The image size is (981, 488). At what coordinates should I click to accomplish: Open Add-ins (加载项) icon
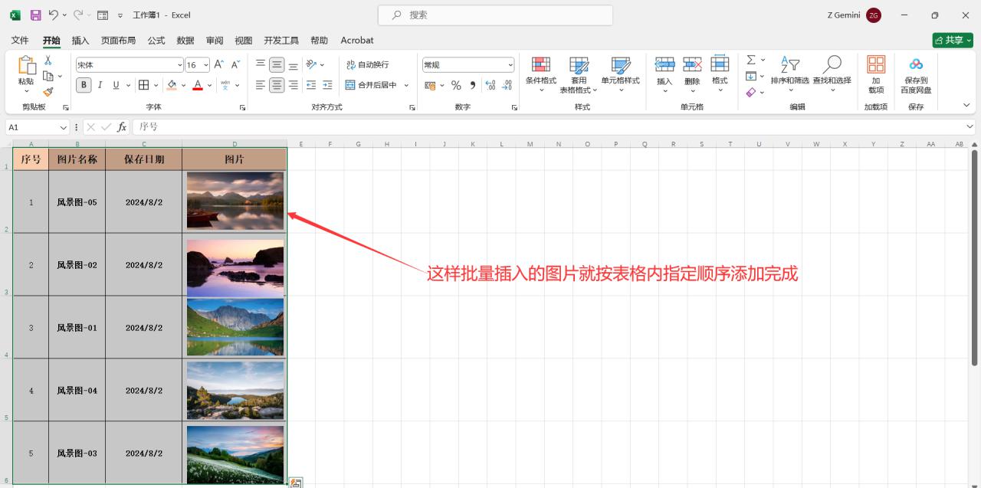pyautogui.click(x=876, y=64)
